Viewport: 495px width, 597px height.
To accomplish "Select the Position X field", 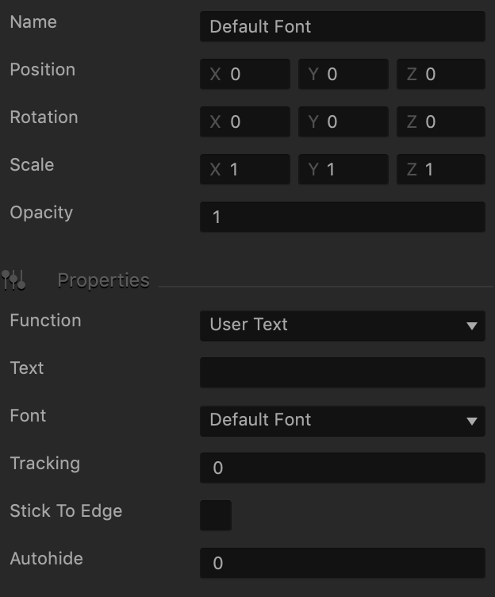I will [x=245, y=74].
